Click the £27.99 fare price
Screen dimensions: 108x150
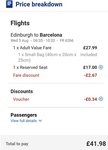click(90, 48)
